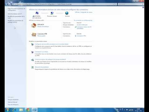Launch Google Chrome from the taskbar
The image size is (149, 112).
tap(28, 110)
